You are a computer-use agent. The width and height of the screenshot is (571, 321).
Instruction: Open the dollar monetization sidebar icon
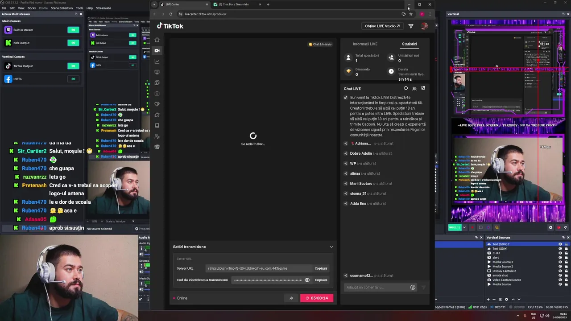(157, 93)
